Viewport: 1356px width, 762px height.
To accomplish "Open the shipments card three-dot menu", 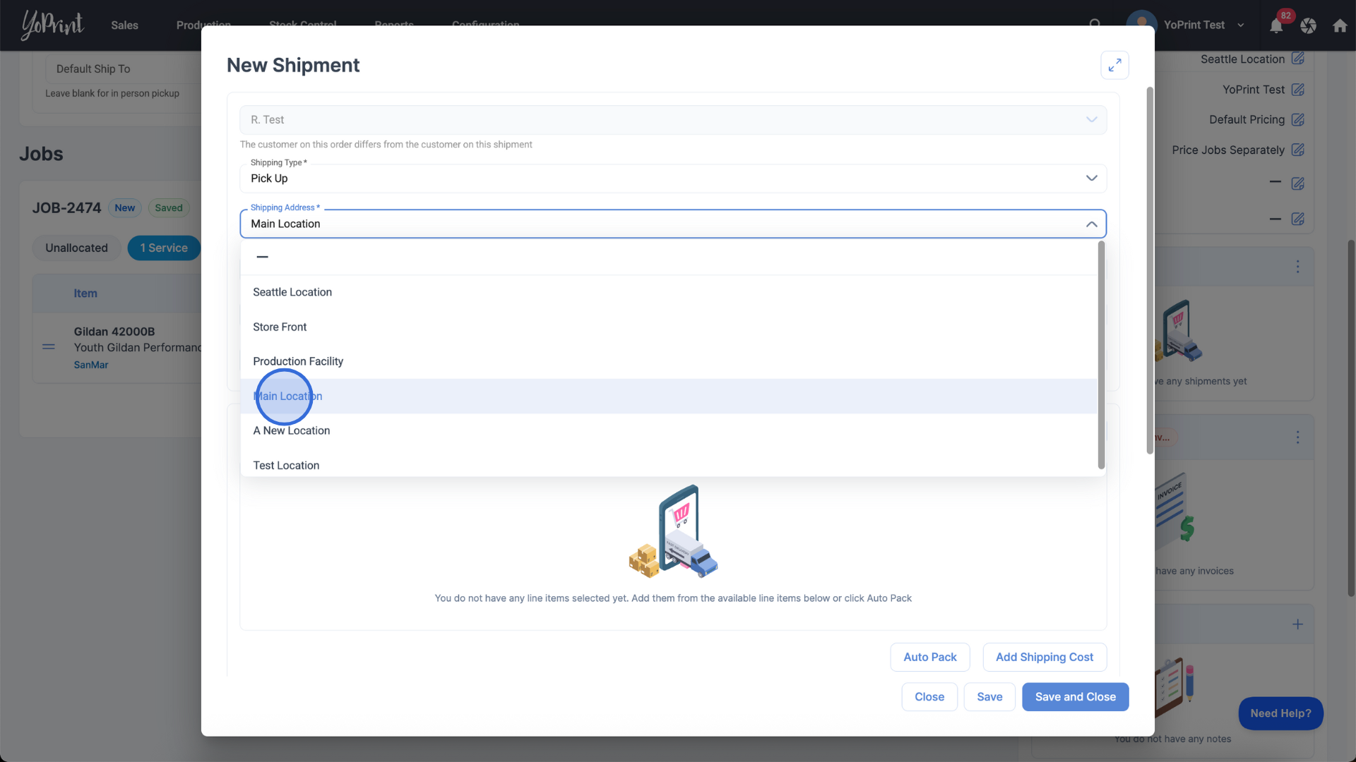I will pos(1297,267).
